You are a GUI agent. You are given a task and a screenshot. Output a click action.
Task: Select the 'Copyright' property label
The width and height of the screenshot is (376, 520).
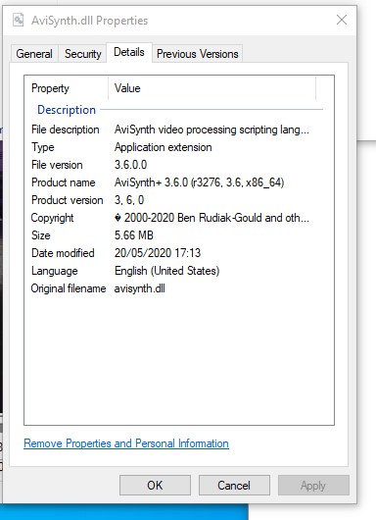(x=52, y=218)
